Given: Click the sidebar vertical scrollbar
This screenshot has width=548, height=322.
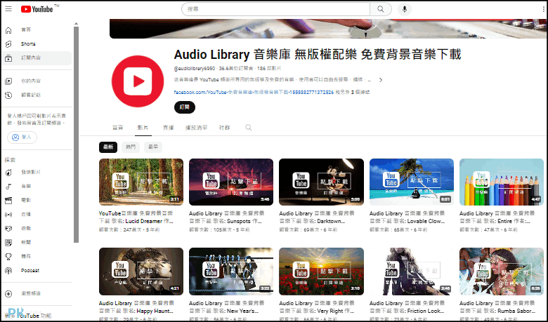Looking at the screenshot, I should [76, 134].
